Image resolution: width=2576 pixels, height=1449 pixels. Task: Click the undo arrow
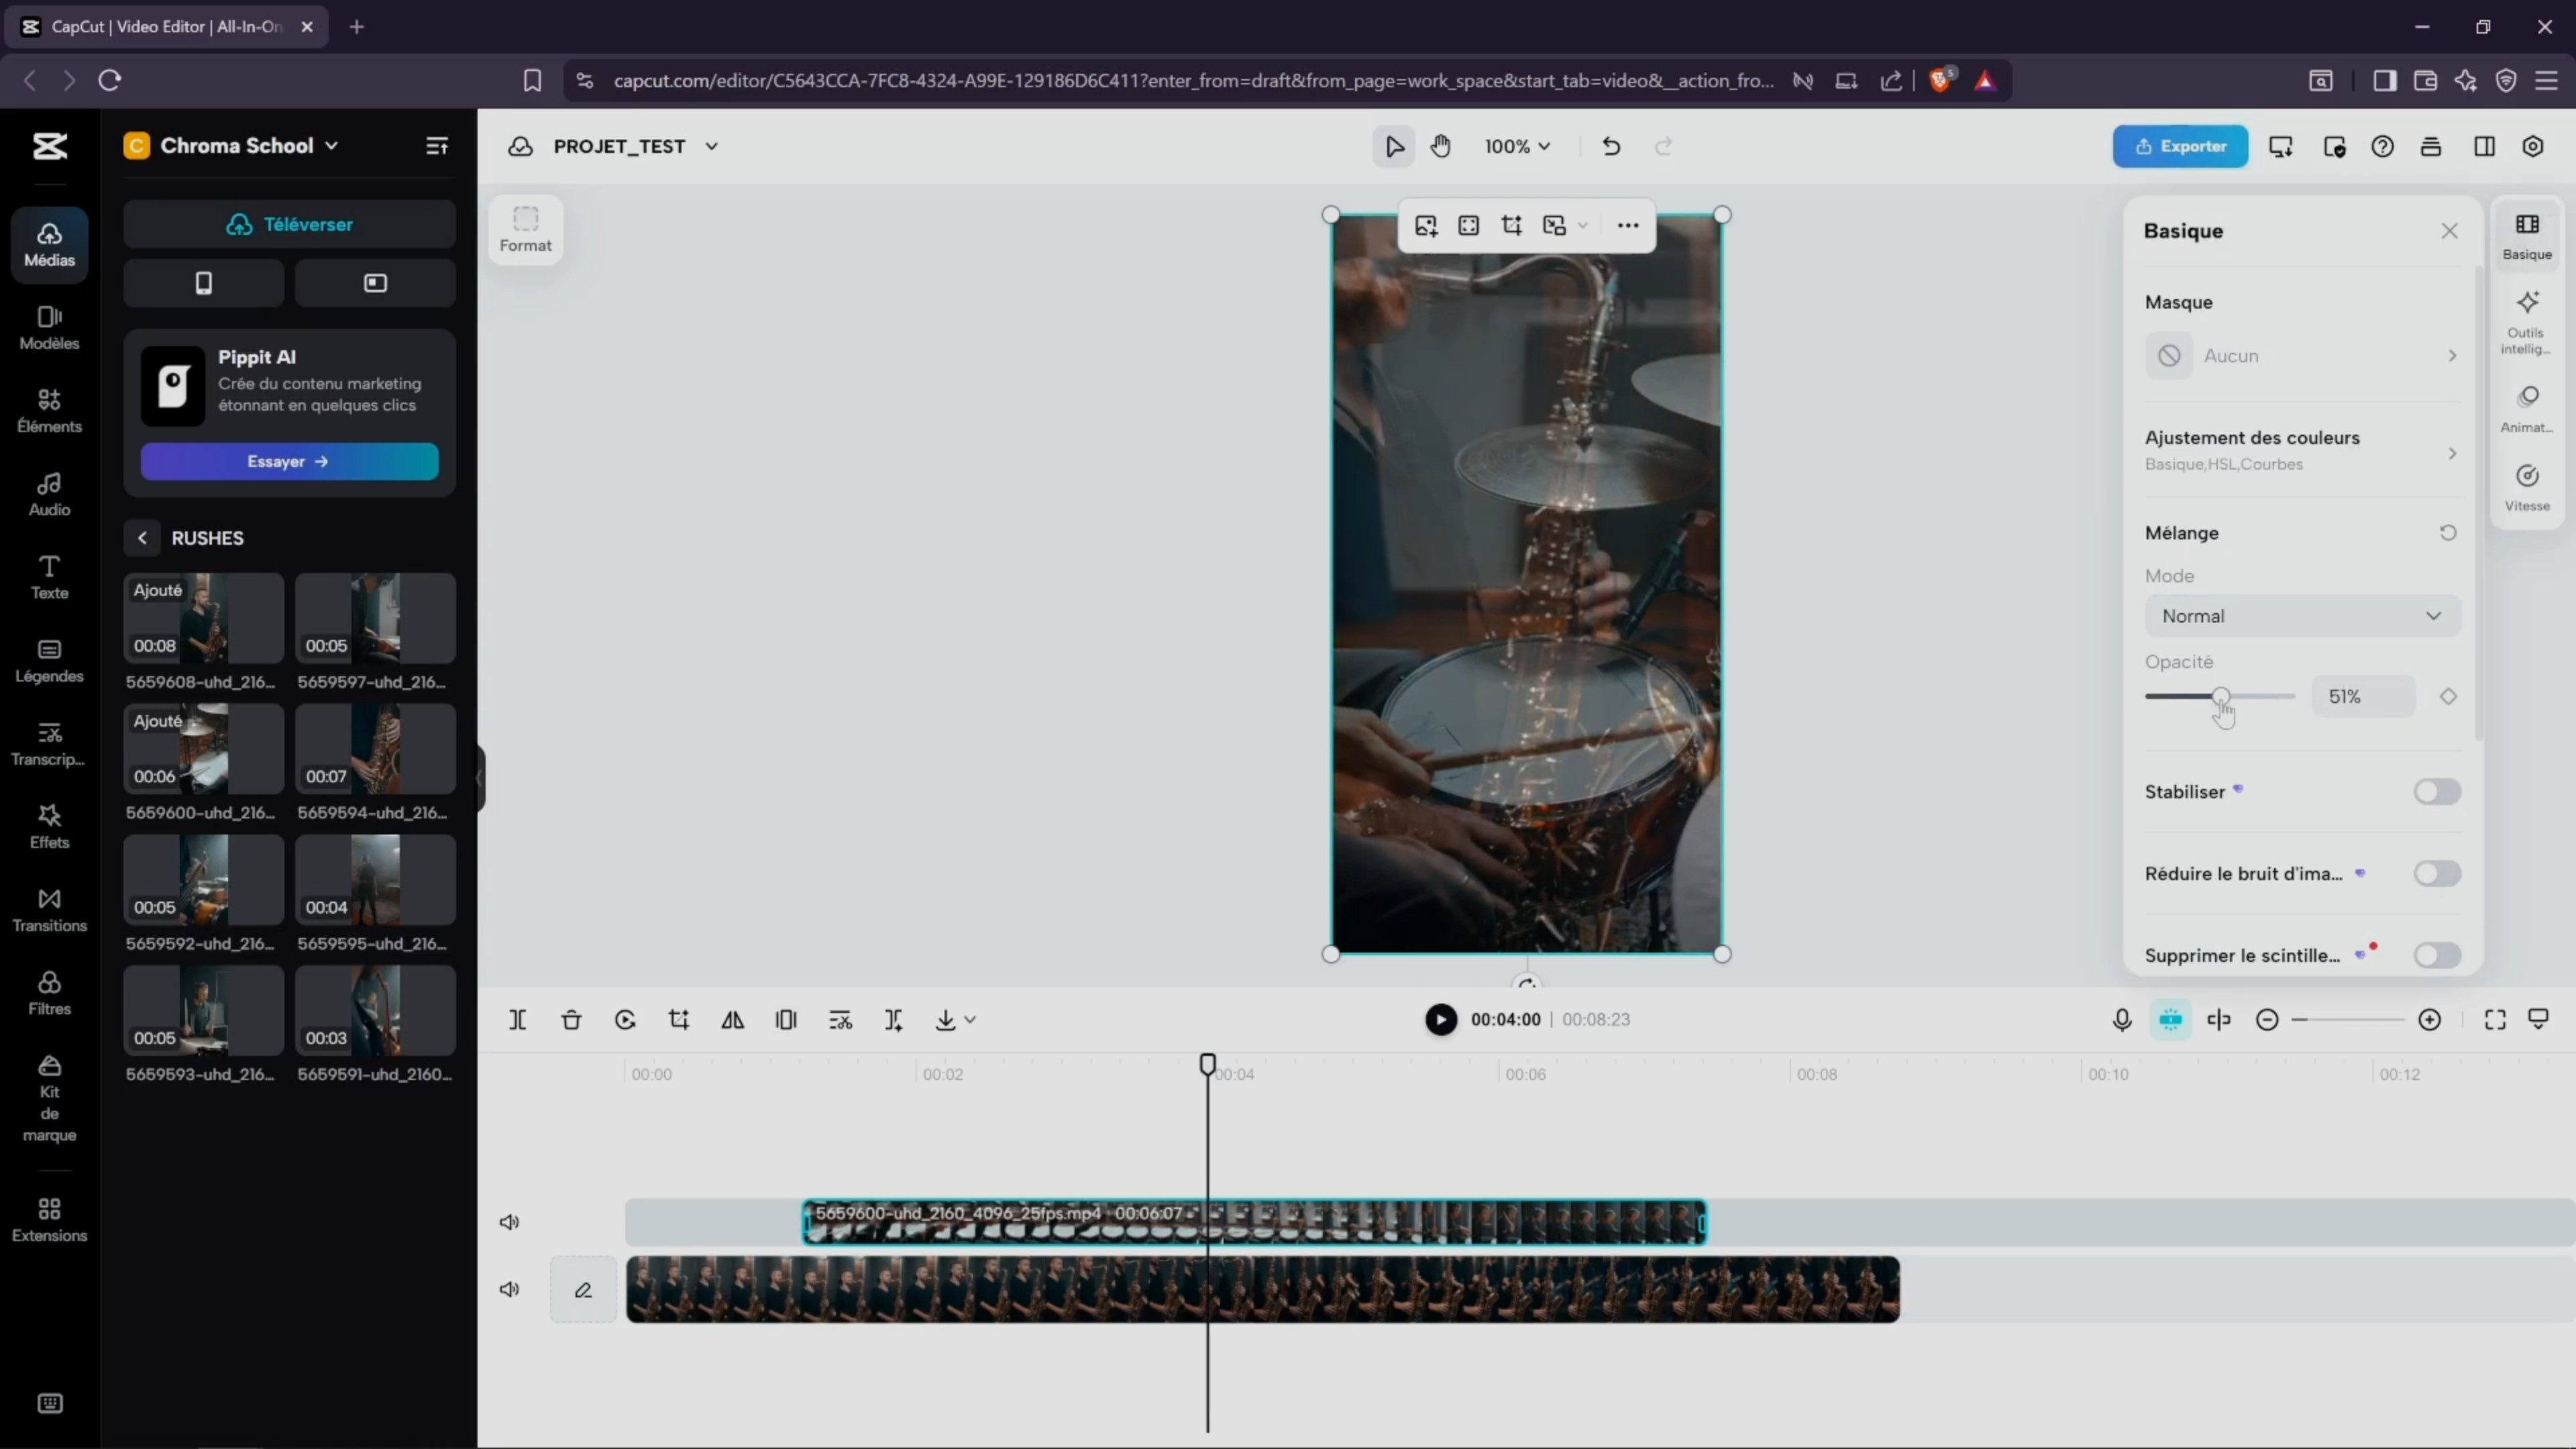click(1610, 146)
